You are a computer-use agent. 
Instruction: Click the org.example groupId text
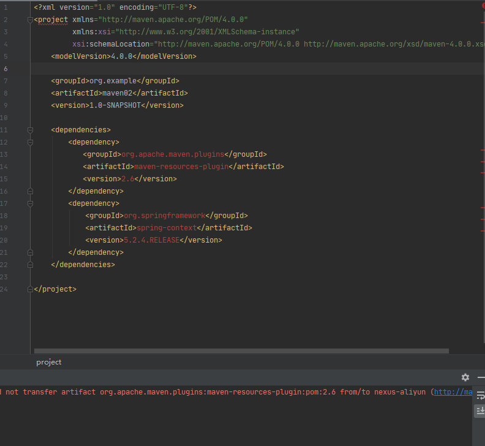113,81
